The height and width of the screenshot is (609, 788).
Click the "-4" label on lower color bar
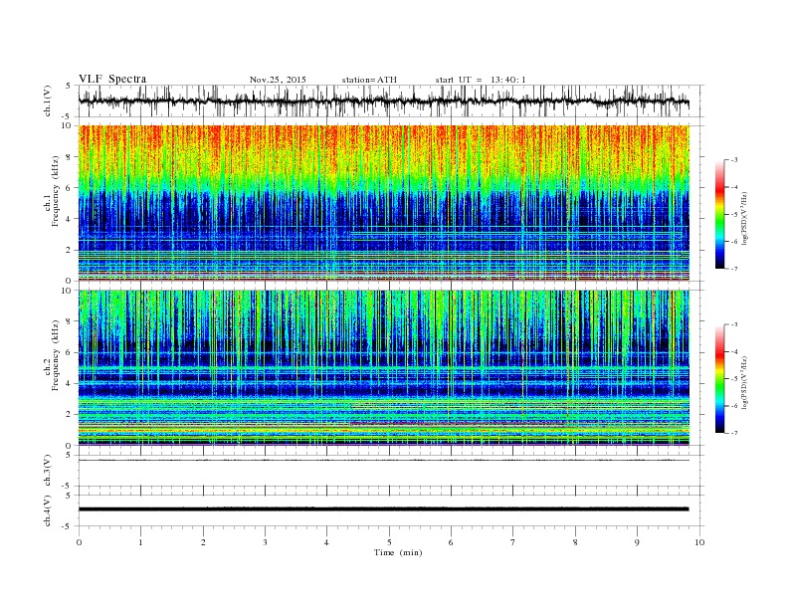pos(734,351)
